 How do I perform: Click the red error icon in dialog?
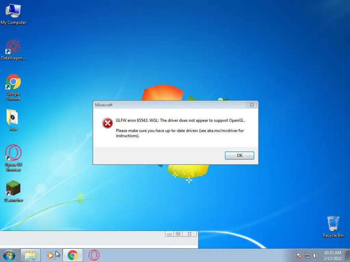pyautogui.click(x=107, y=123)
